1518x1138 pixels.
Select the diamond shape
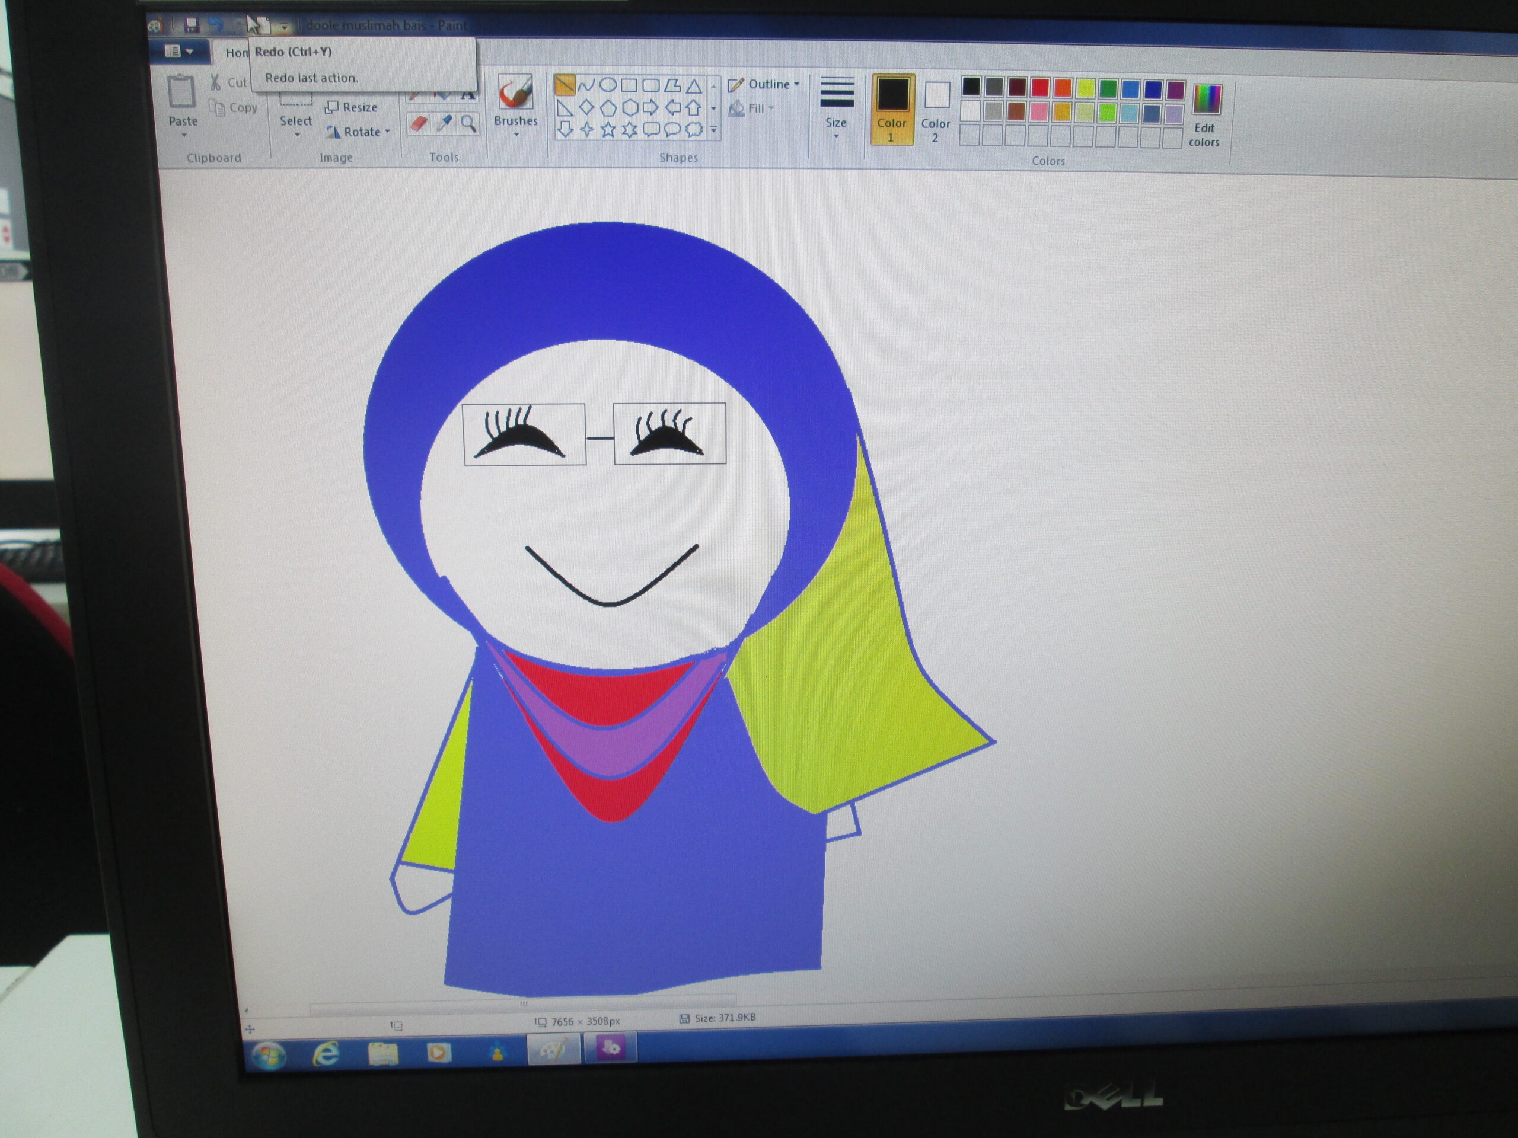pyautogui.click(x=586, y=107)
